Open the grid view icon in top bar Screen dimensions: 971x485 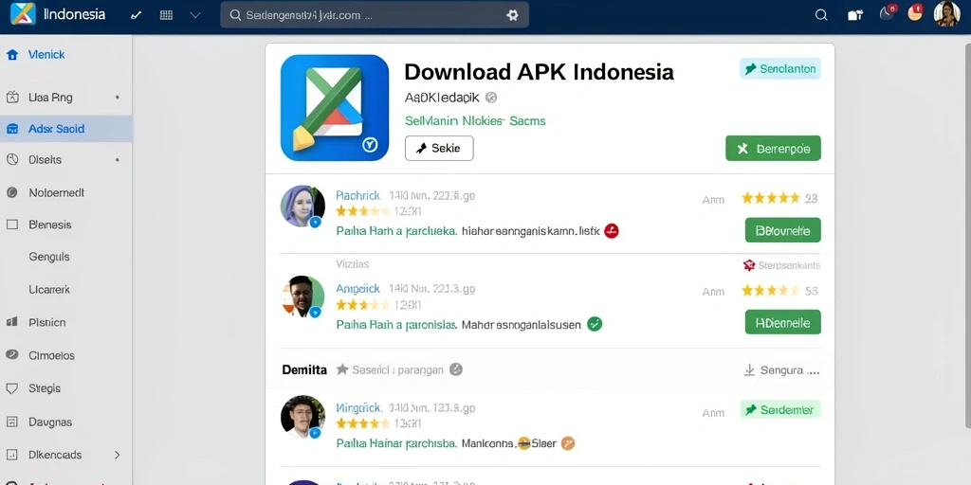(x=166, y=15)
